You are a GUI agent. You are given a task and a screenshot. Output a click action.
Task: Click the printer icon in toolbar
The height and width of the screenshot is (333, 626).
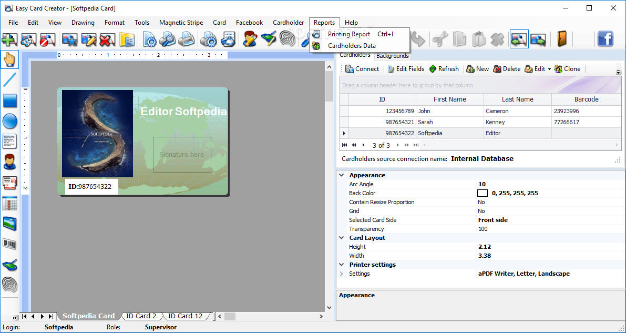point(187,39)
